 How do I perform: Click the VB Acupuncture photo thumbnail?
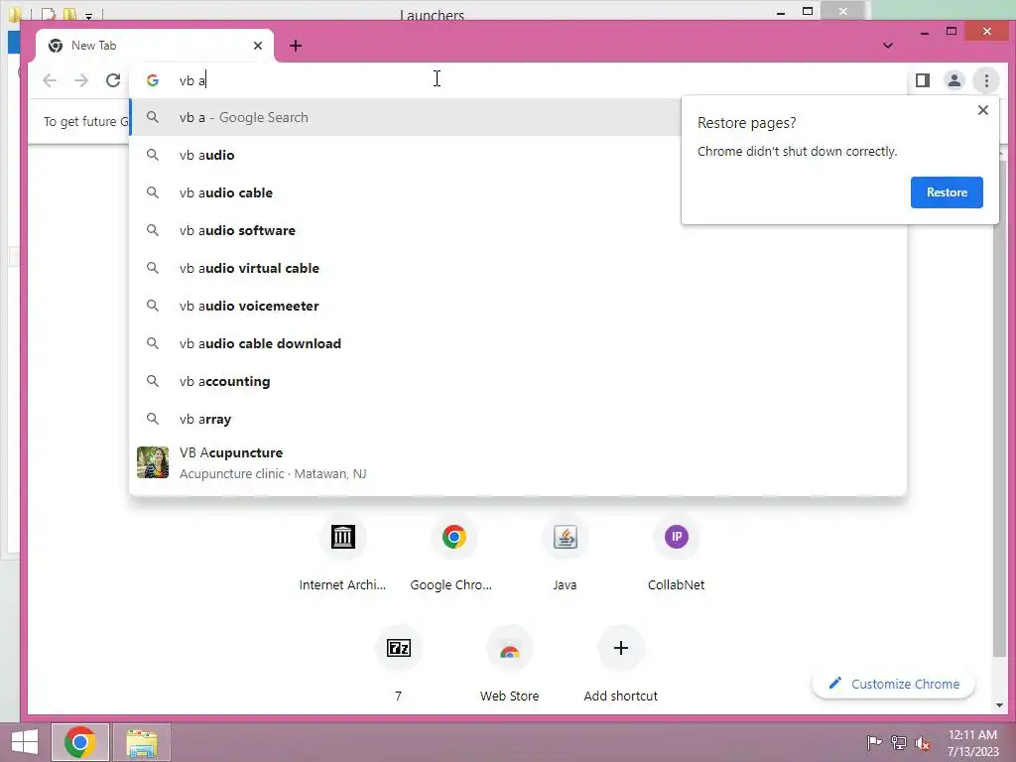coord(153,462)
